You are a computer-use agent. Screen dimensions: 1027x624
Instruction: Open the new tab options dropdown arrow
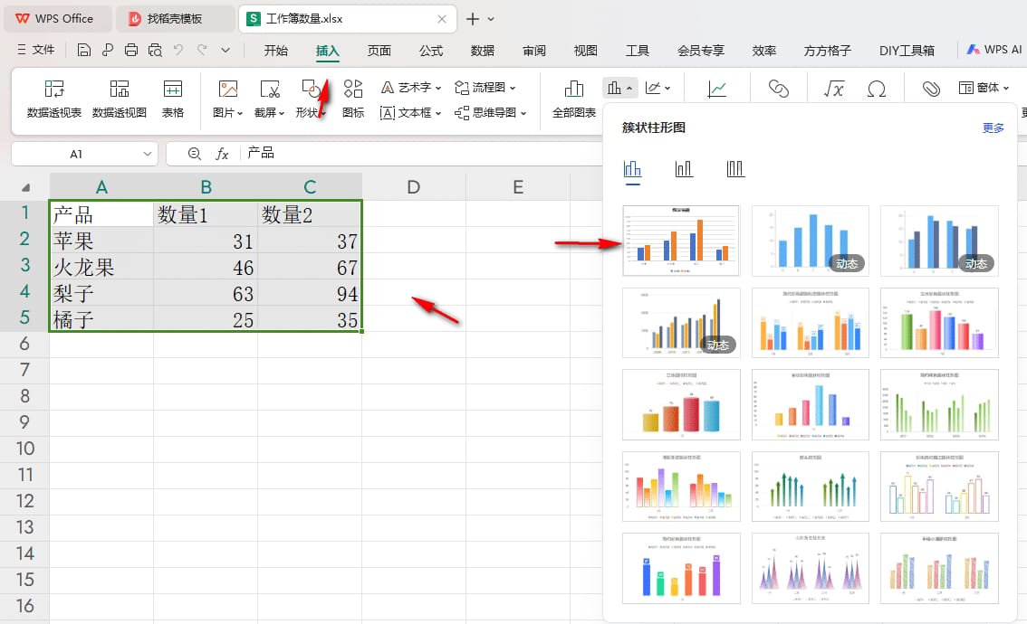click(491, 19)
